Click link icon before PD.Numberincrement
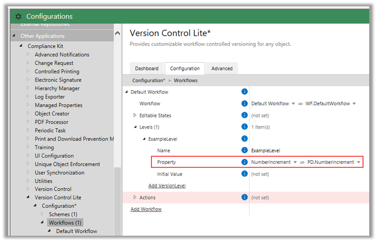The image size is (377, 242). [302, 162]
